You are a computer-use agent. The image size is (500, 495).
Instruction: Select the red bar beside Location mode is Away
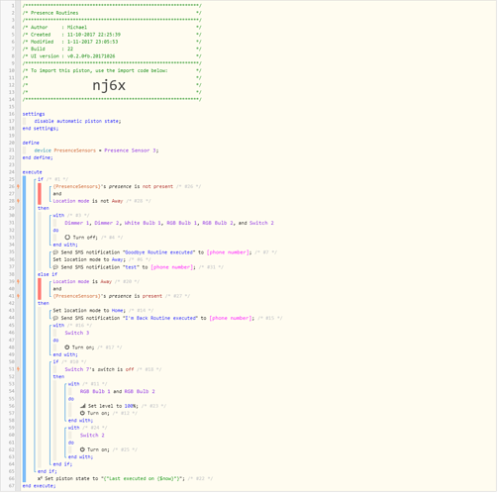pos(40,289)
